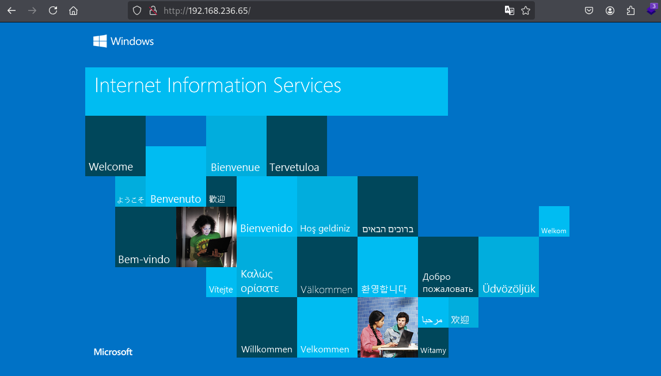661x376 pixels.
Task: Click the Welkom tile
Action: [554, 221]
